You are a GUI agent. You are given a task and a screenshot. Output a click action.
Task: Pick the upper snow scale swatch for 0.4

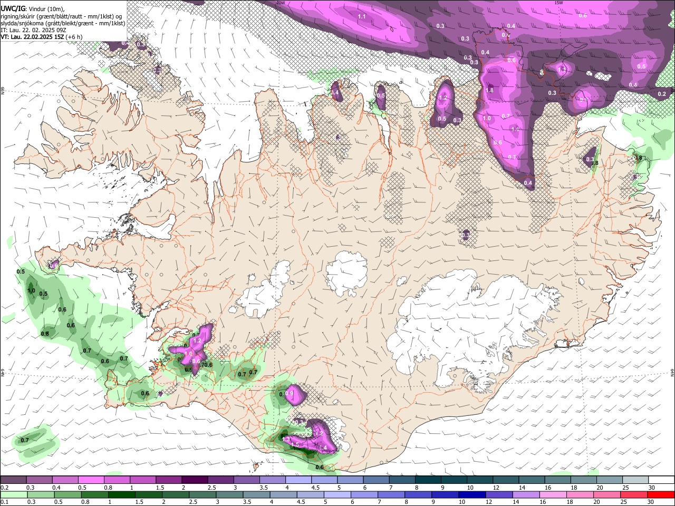click(65, 480)
